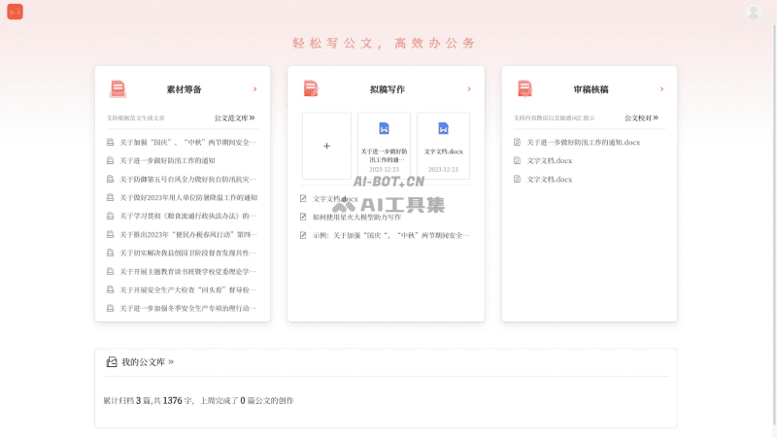The height and width of the screenshot is (437, 777).
Task: Open the 示例：关于加强"国庆"、"中秋" draft entry
Action: [x=390, y=235]
